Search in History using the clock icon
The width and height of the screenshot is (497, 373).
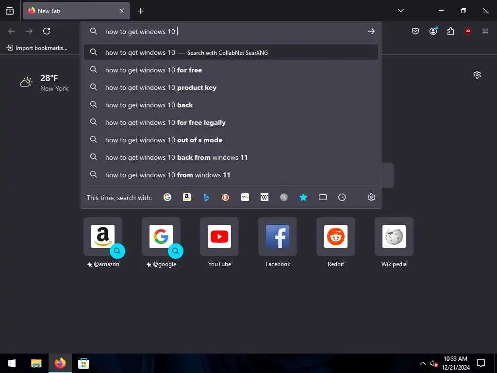(342, 197)
